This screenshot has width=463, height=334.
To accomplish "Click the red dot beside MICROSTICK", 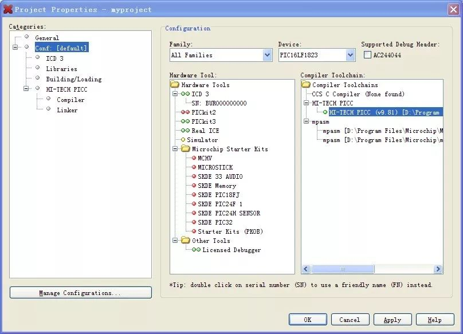I will (x=194, y=167).
